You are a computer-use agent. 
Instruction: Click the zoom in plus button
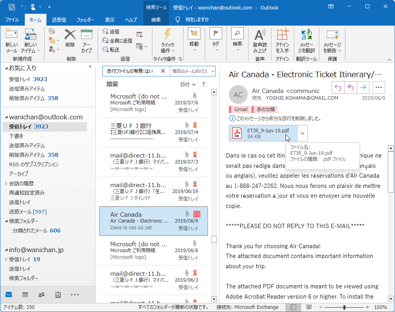367,307
